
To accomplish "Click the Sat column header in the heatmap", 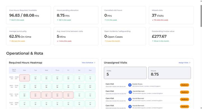I will click(79, 70).
